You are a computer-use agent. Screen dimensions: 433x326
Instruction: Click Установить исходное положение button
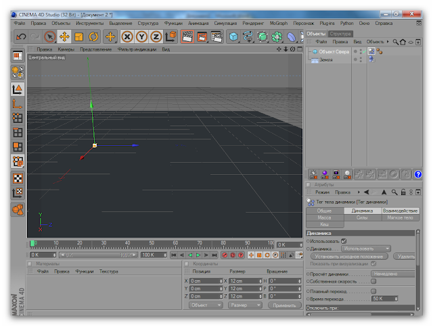(x=350, y=256)
